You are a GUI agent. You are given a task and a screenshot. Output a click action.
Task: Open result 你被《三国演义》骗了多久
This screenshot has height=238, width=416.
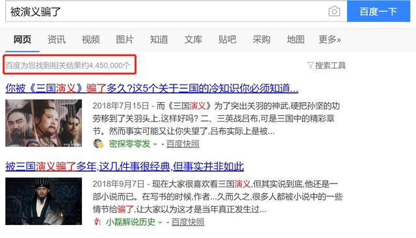[151, 88]
